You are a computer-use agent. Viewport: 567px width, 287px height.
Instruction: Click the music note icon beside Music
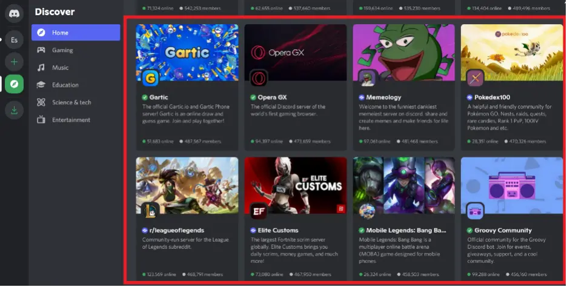coord(41,68)
